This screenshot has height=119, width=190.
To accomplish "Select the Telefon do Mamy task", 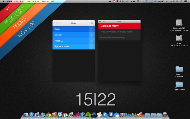I will (x=119, y=26).
